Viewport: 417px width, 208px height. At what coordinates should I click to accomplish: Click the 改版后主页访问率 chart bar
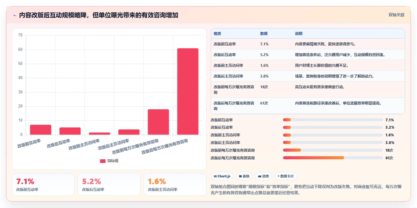129,132
